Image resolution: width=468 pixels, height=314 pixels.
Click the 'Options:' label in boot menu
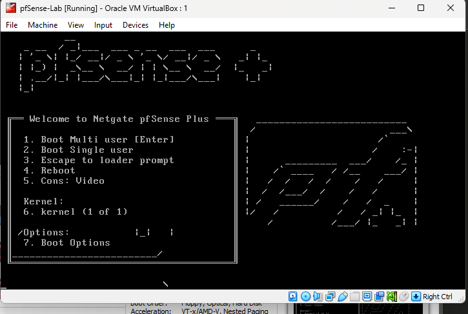point(46,232)
